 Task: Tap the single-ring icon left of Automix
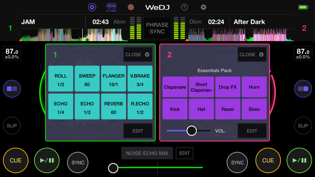coord(92,7)
